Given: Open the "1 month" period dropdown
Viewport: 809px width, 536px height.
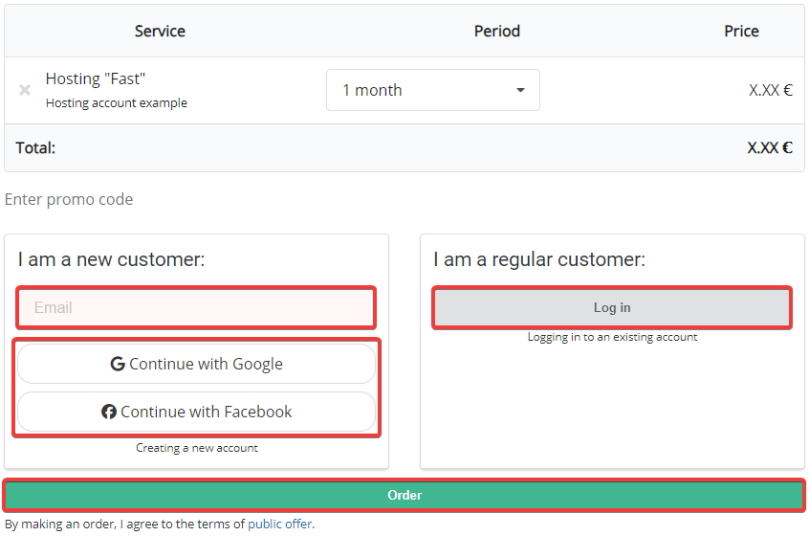Looking at the screenshot, I should pyautogui.click(x=432, y=90).
